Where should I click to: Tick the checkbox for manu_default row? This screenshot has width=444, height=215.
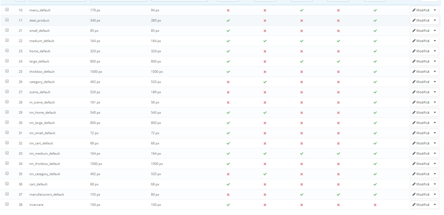click(7, 9)
